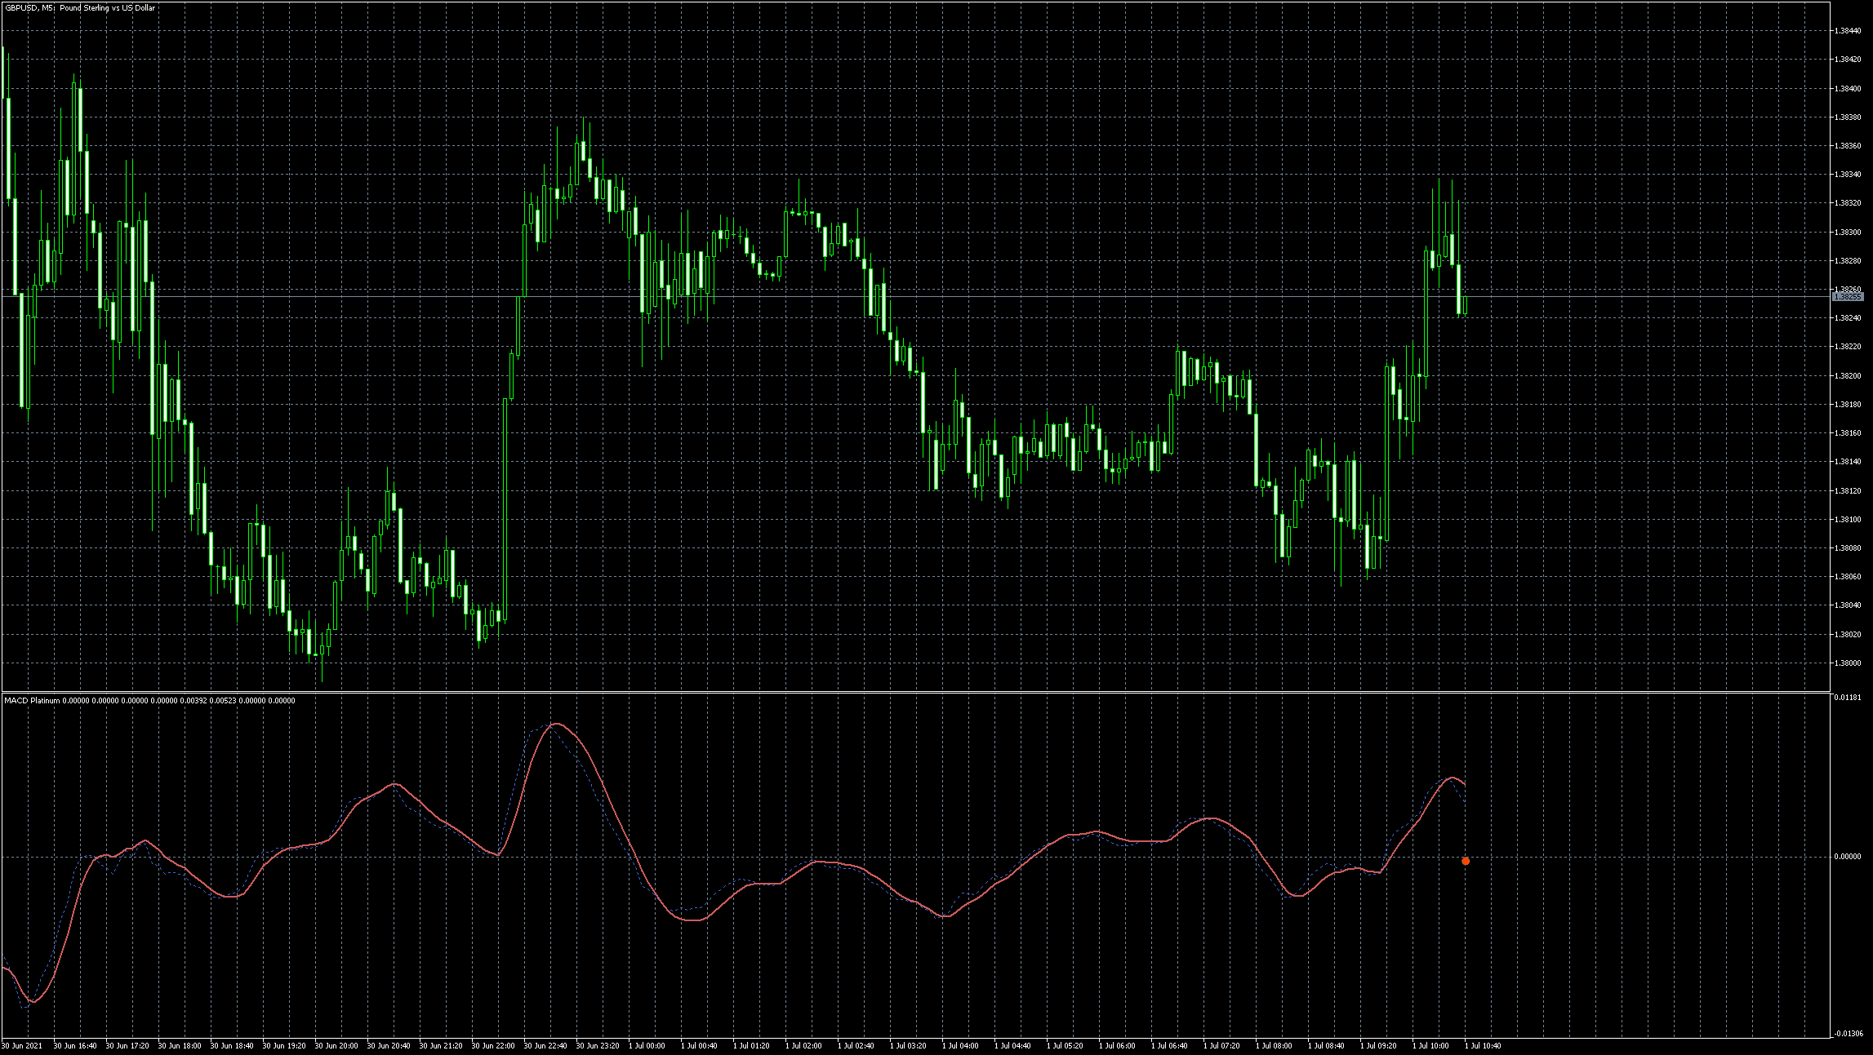Click the 1.38400 price axis label

tap(1847, 88)
